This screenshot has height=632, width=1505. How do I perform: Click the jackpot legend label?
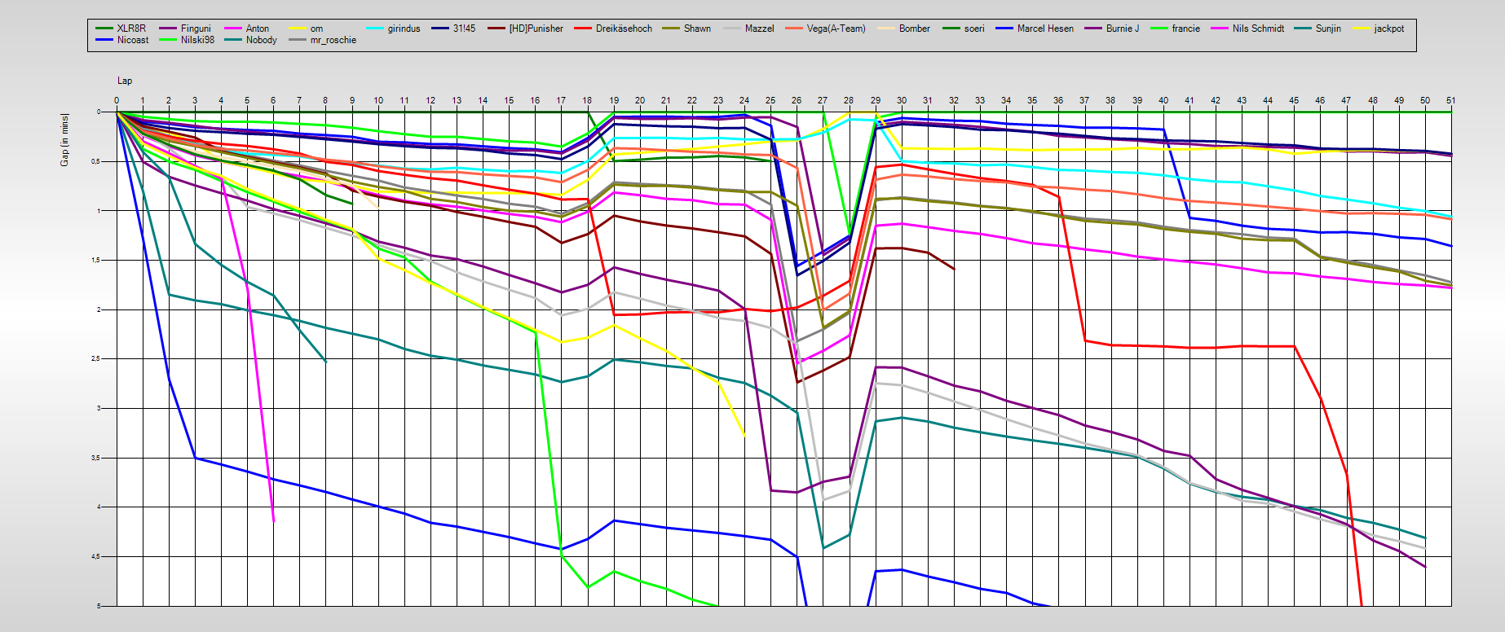point(1388,29)
